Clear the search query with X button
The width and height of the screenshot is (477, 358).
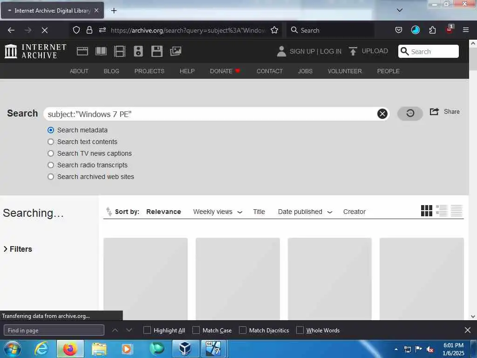tap(382, 114)
